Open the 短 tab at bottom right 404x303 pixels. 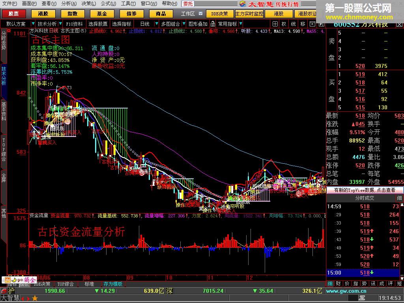(399, 284)
